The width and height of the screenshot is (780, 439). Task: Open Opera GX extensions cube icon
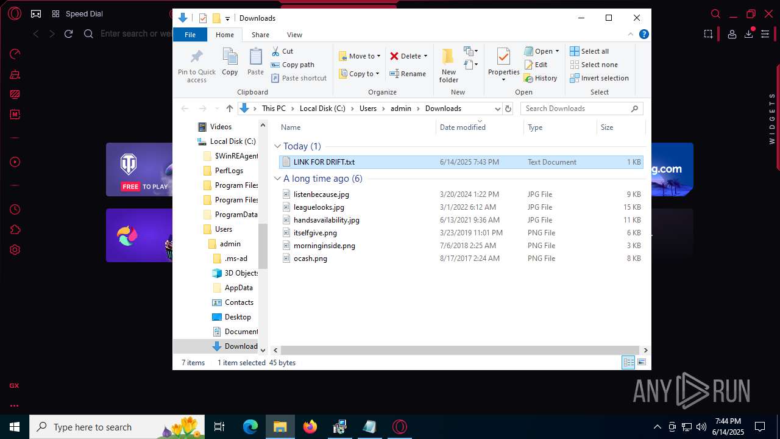tap(15, 230)
